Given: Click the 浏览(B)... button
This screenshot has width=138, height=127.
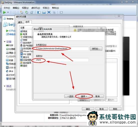Looking at the screenshot, I should tap(96, 49).
